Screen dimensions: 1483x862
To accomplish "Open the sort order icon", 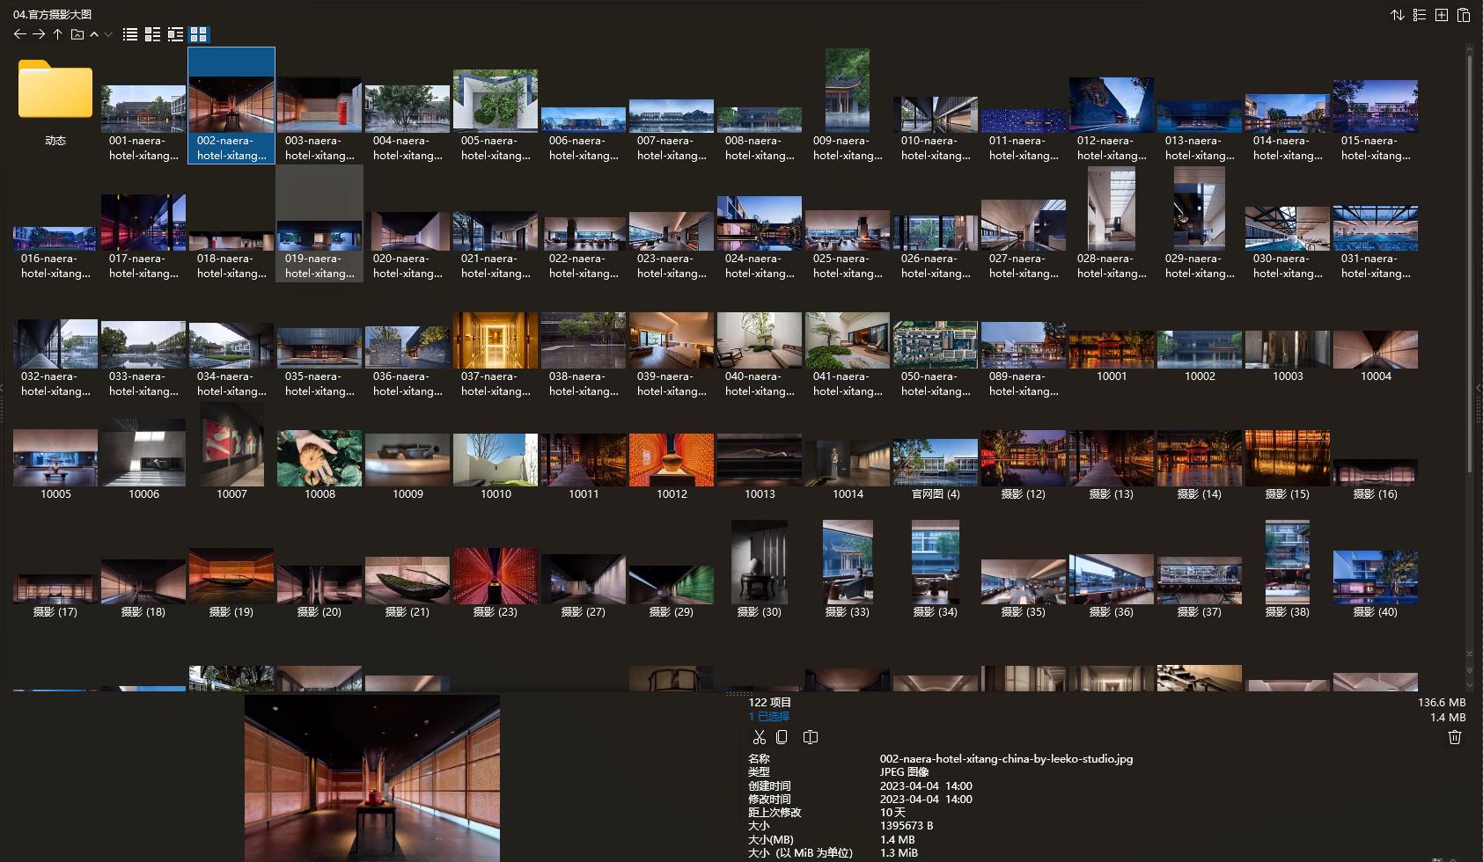I will point(1397,15).
